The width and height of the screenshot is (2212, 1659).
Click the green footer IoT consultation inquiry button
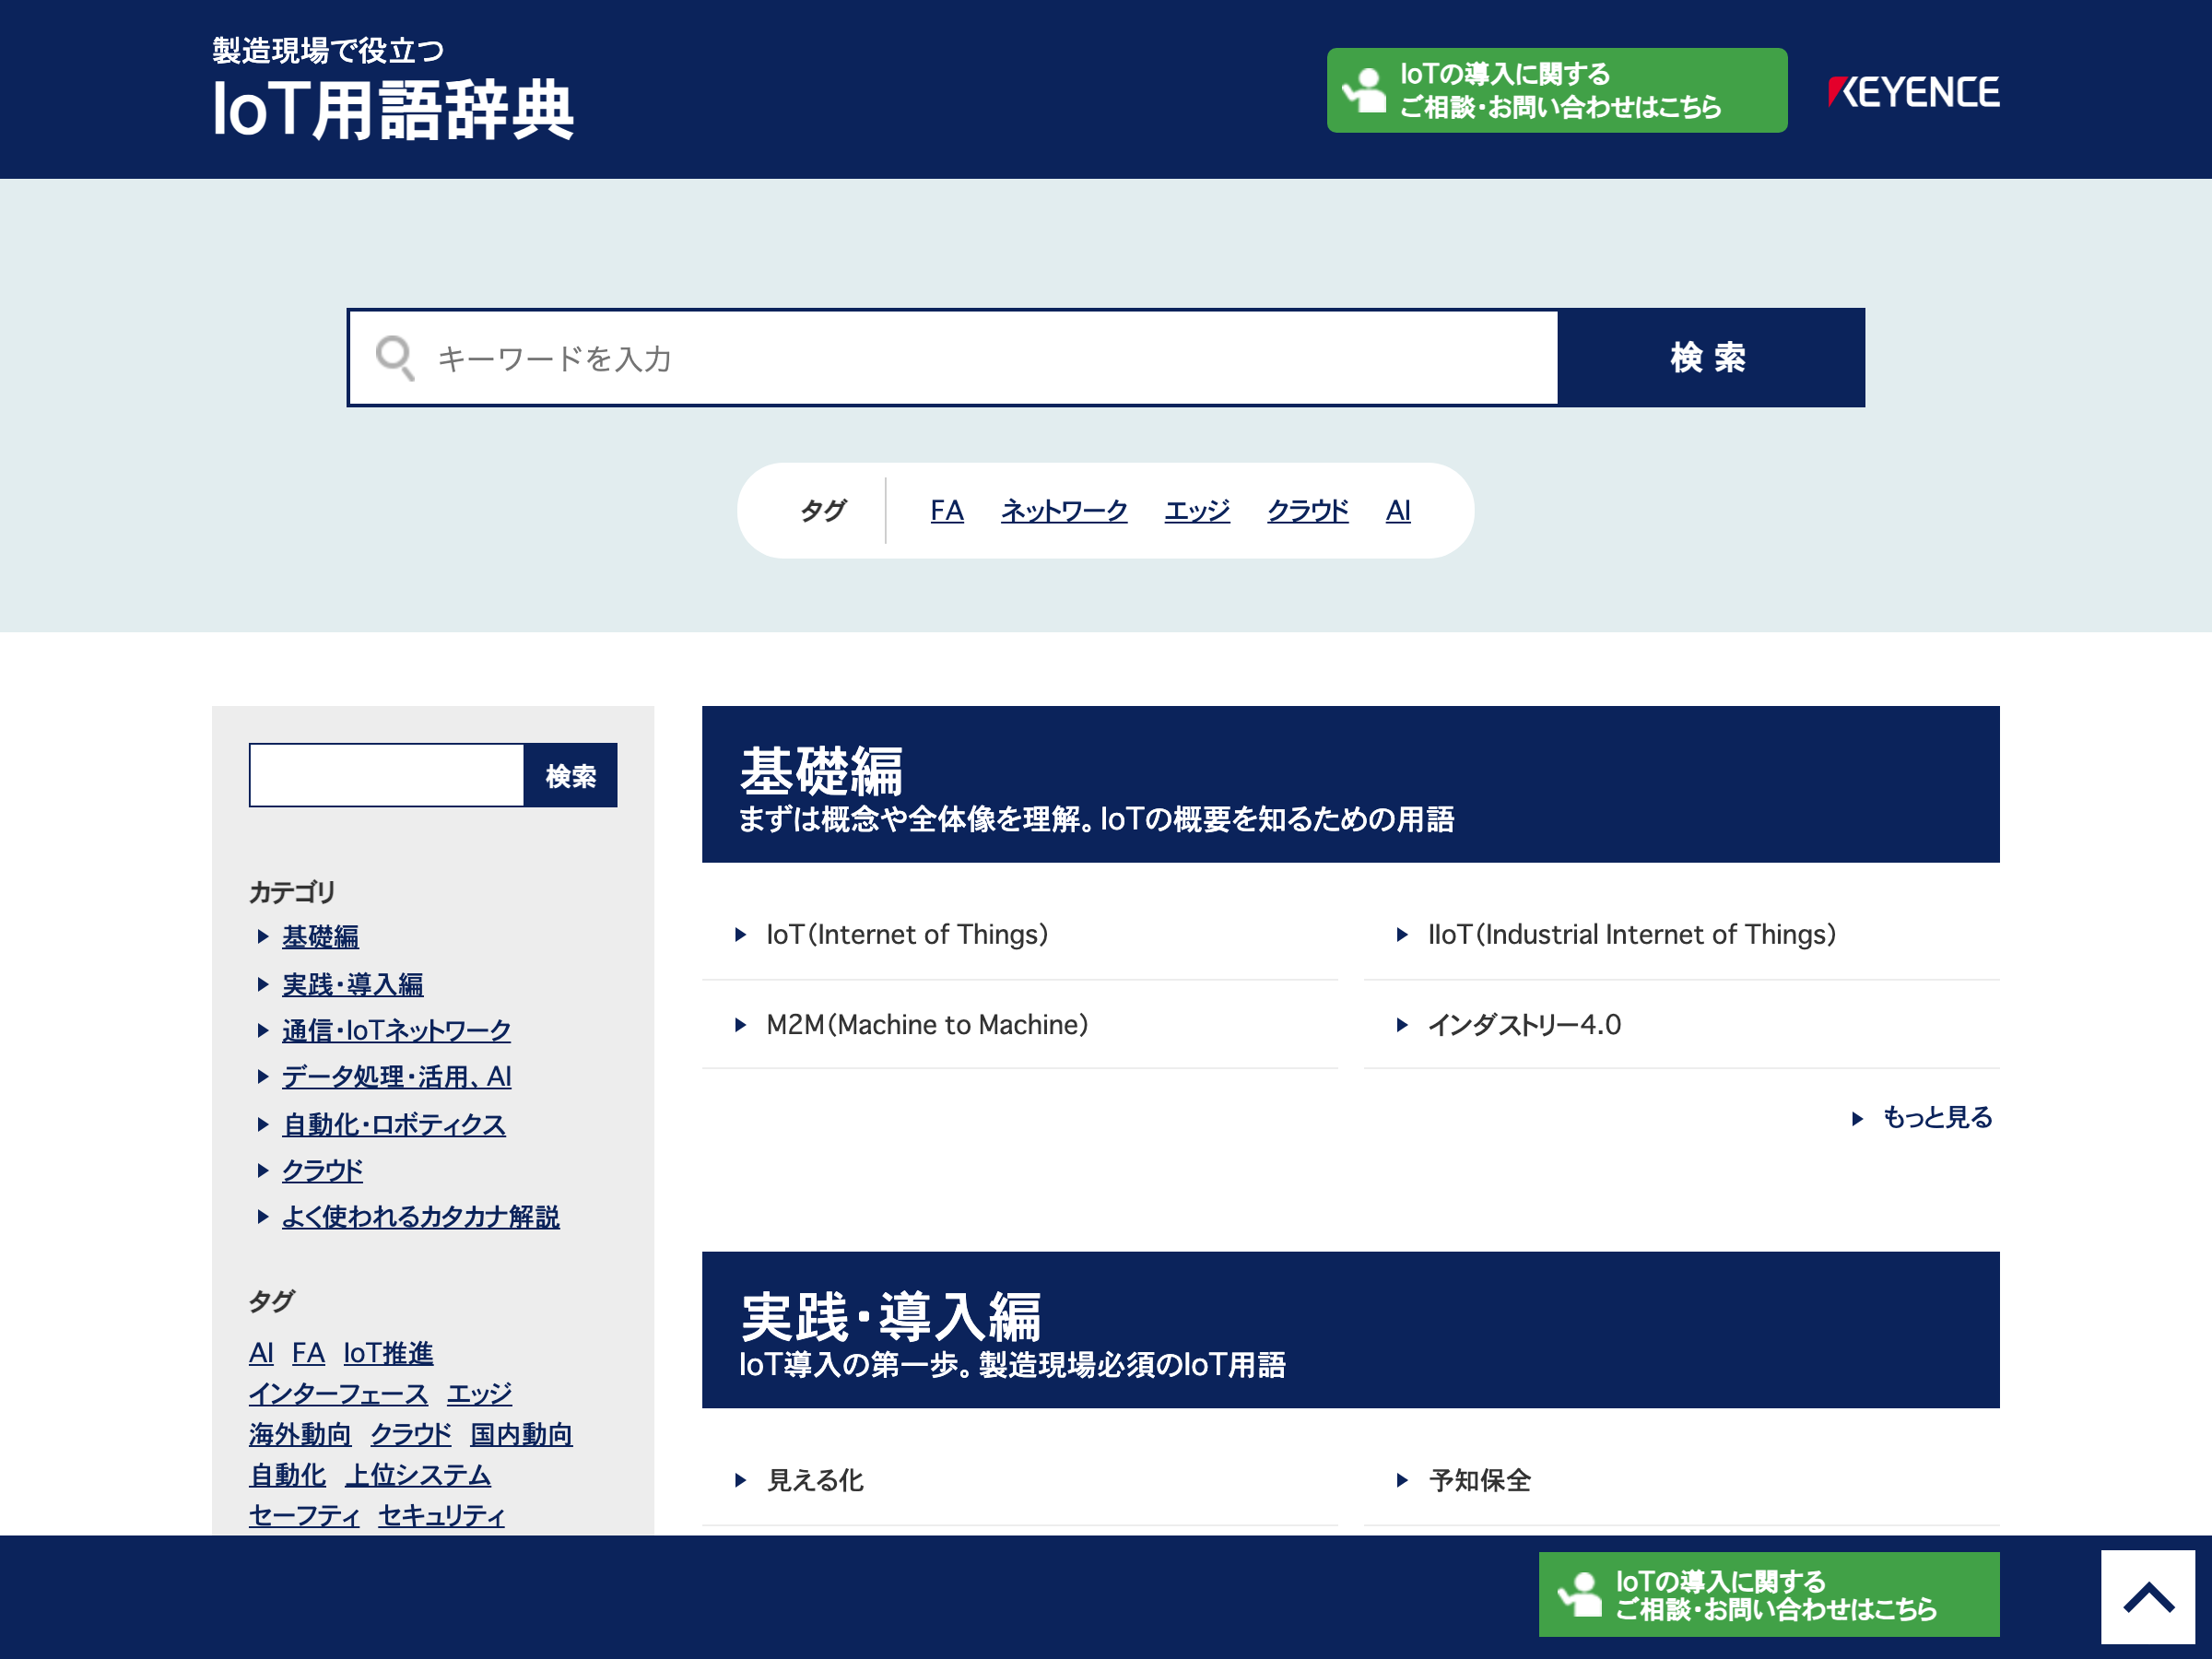tap(1768, 1594)
